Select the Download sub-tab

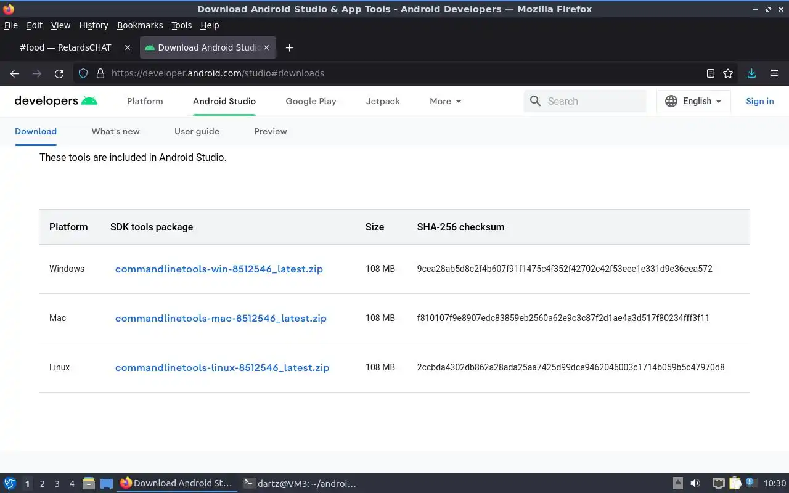(x=36, y=131)
